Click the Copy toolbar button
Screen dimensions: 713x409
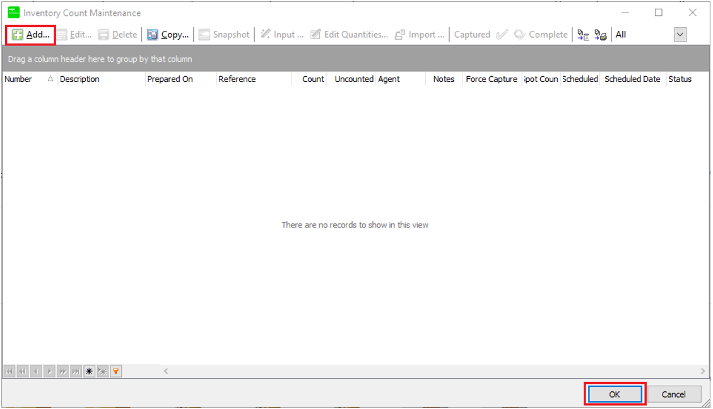[168, 35]
